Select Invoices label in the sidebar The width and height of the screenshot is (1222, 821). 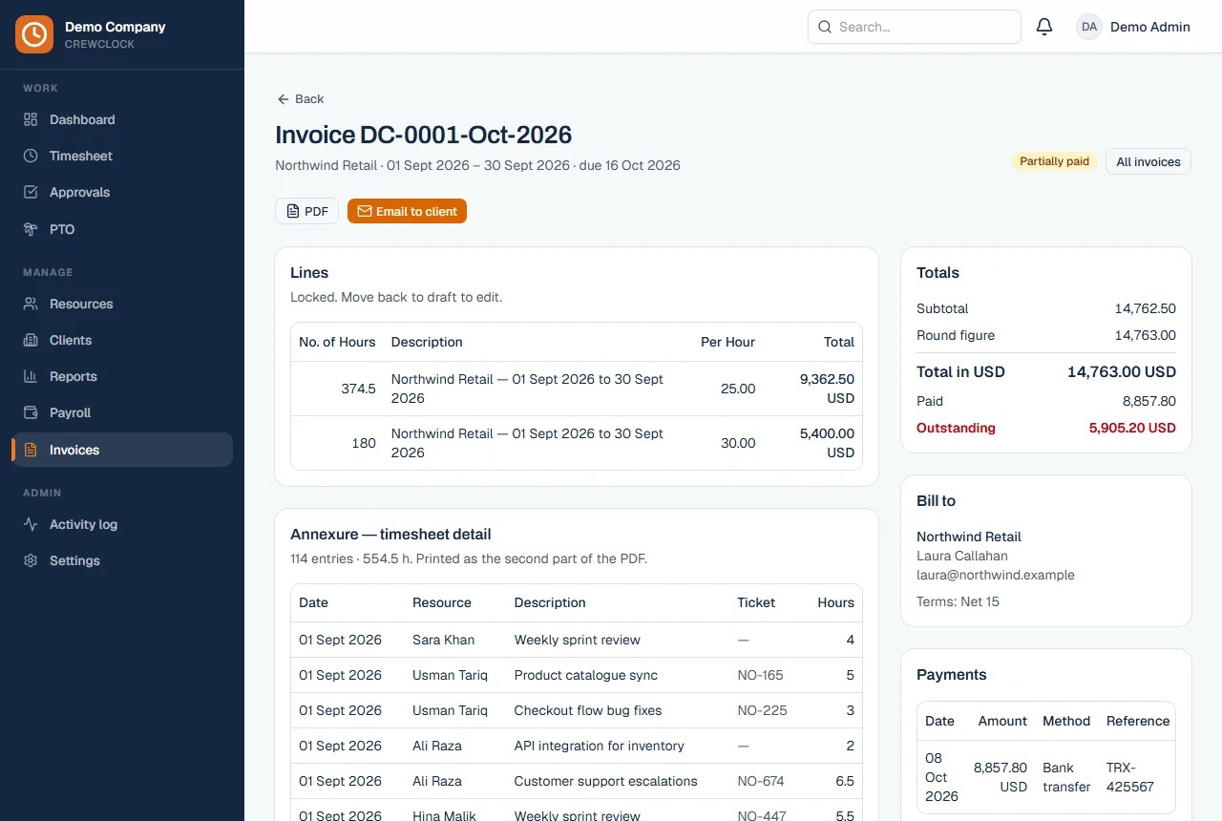(x=74, y=450)
